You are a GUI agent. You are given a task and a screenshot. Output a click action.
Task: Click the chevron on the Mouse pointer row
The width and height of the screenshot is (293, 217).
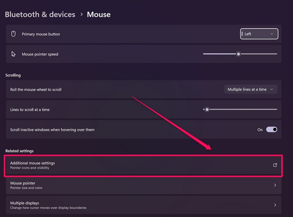tap(275, 185)
